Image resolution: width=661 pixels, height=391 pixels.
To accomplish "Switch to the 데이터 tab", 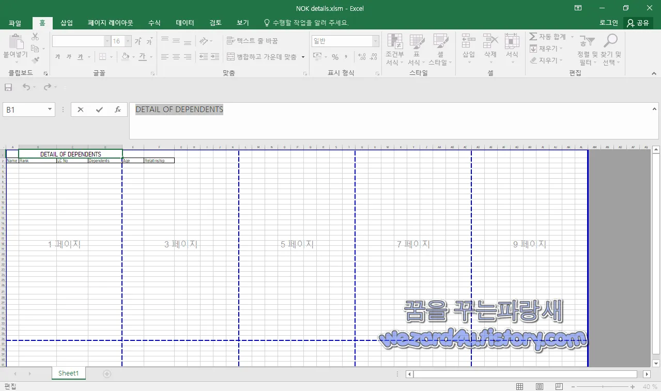I will click(185, 23).
